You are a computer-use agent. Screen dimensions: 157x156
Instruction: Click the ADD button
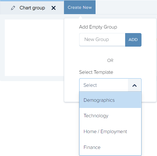point(133,40)
